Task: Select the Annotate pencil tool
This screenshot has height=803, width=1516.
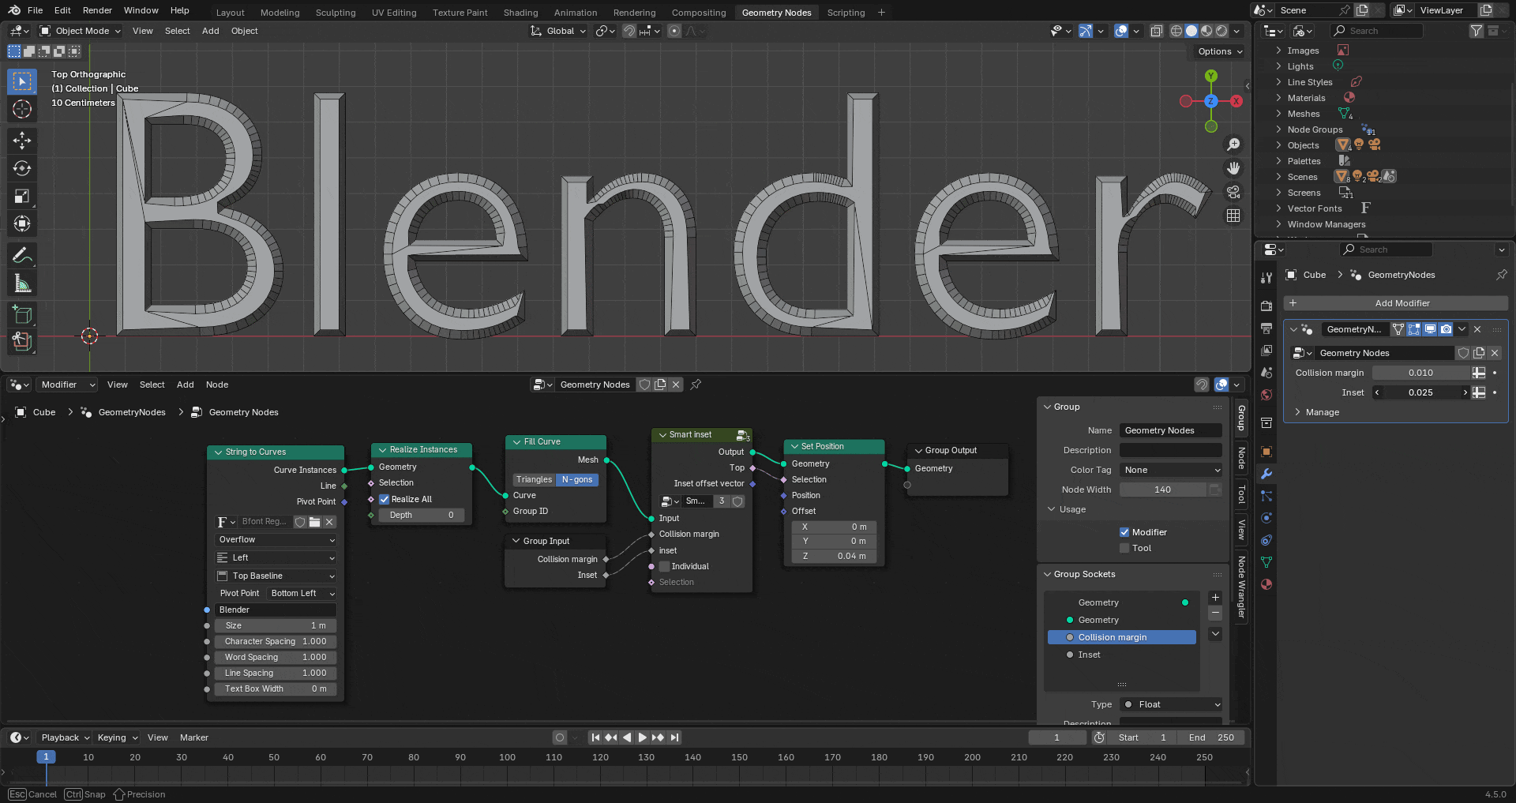Action: pyautogui.click(x=22, y=255)
